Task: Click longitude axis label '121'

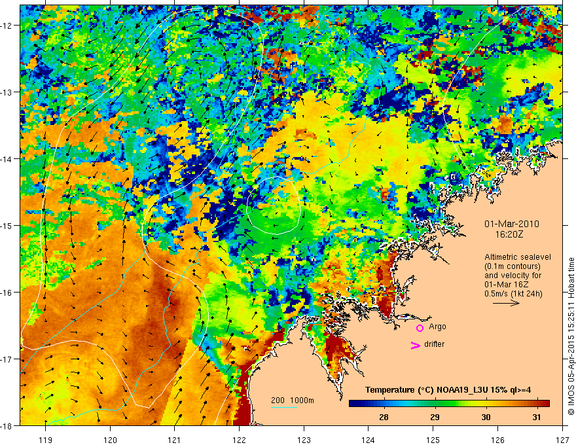Action: coord(175,440)
